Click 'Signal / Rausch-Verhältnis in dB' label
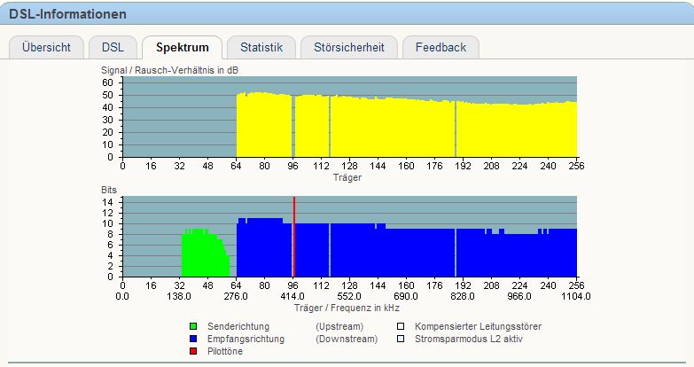The width and height of the screenshot is (694, 367). pyautogui.click(x=169, y=70)
